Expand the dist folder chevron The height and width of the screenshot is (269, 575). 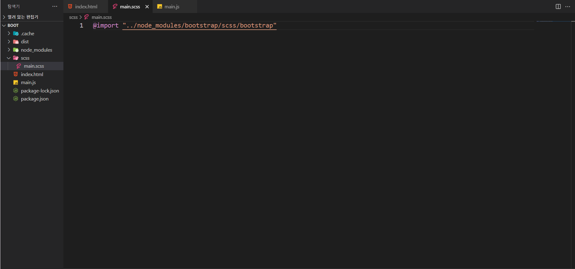pos(9,41)
